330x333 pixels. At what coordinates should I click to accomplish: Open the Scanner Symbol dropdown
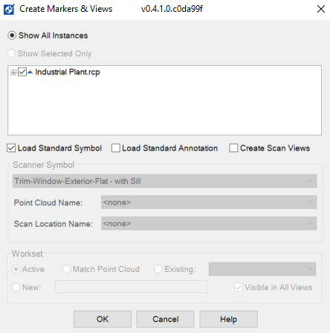coord(165,181)
